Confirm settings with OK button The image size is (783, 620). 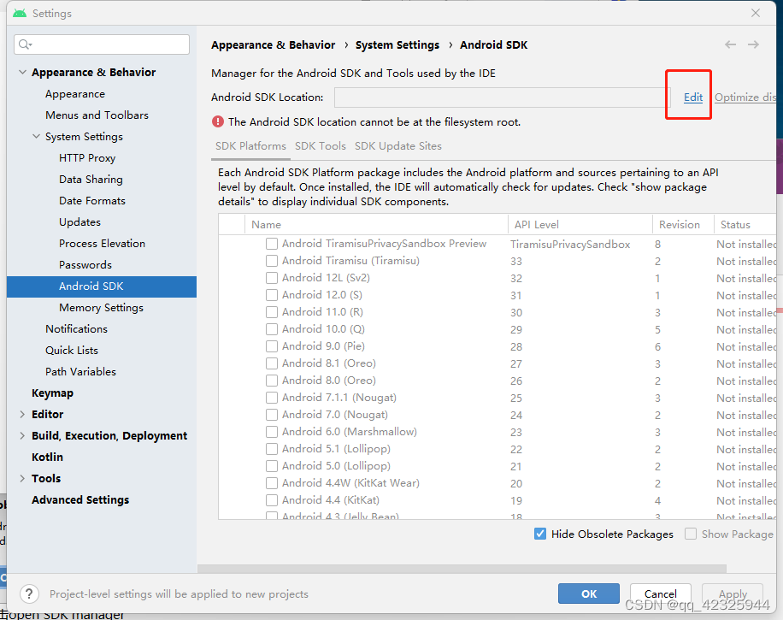(x=589, y=593)
